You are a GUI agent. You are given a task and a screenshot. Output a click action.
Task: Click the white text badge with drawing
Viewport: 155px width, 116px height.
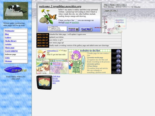tap(57, 29)
